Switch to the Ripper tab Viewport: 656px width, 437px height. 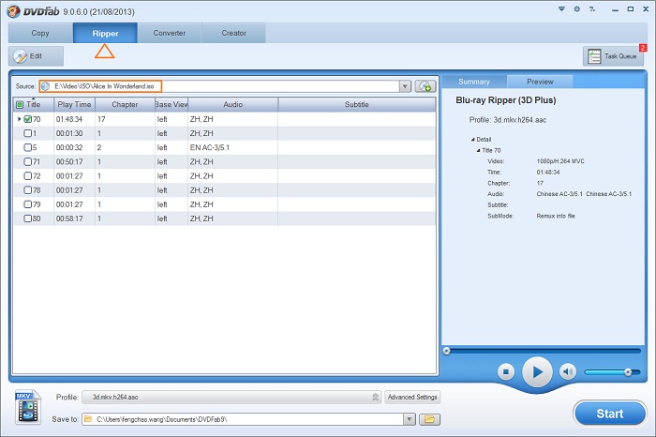click(105, 33)
